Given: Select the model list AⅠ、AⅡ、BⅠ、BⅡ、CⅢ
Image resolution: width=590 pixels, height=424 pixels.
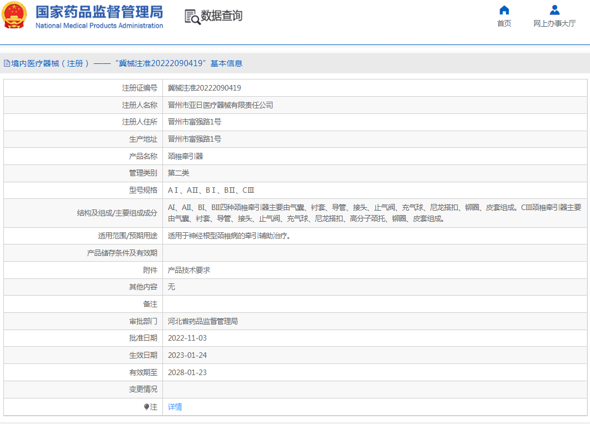Looking at the screenshot, I should 211,190.
